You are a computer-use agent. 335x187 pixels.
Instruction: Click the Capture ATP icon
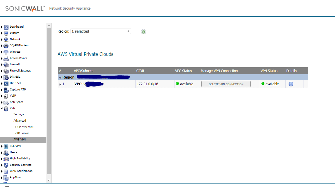(x=6, y=90)
